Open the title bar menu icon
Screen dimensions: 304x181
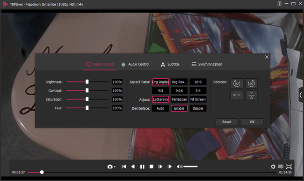coord(279,4)
